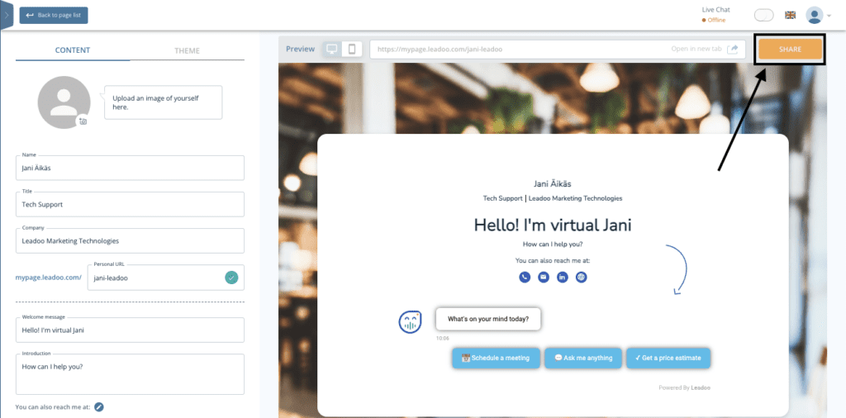The width and height of the screenshot is (846, 418).
Task: Edit contact methods with pencil icon
Action: [99, 406]
